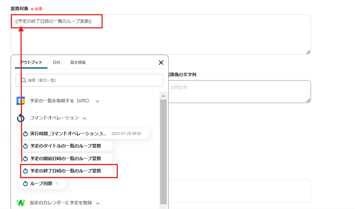
Task: Switch to the 日付 tab
Action: pyautogui.click(x=57, y=62)
